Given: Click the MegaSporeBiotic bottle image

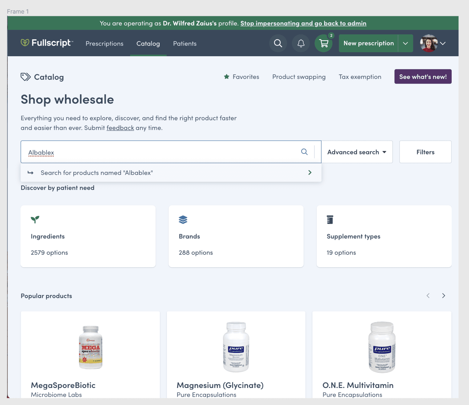Looking at the screenshot, I should 90,347.
